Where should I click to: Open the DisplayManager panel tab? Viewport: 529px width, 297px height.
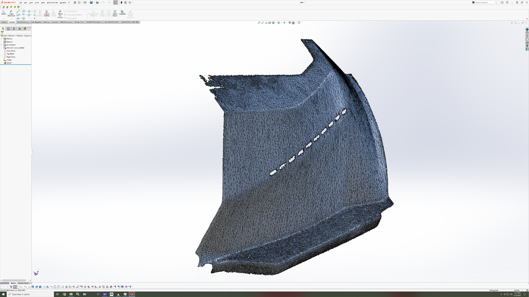(24, 29)
